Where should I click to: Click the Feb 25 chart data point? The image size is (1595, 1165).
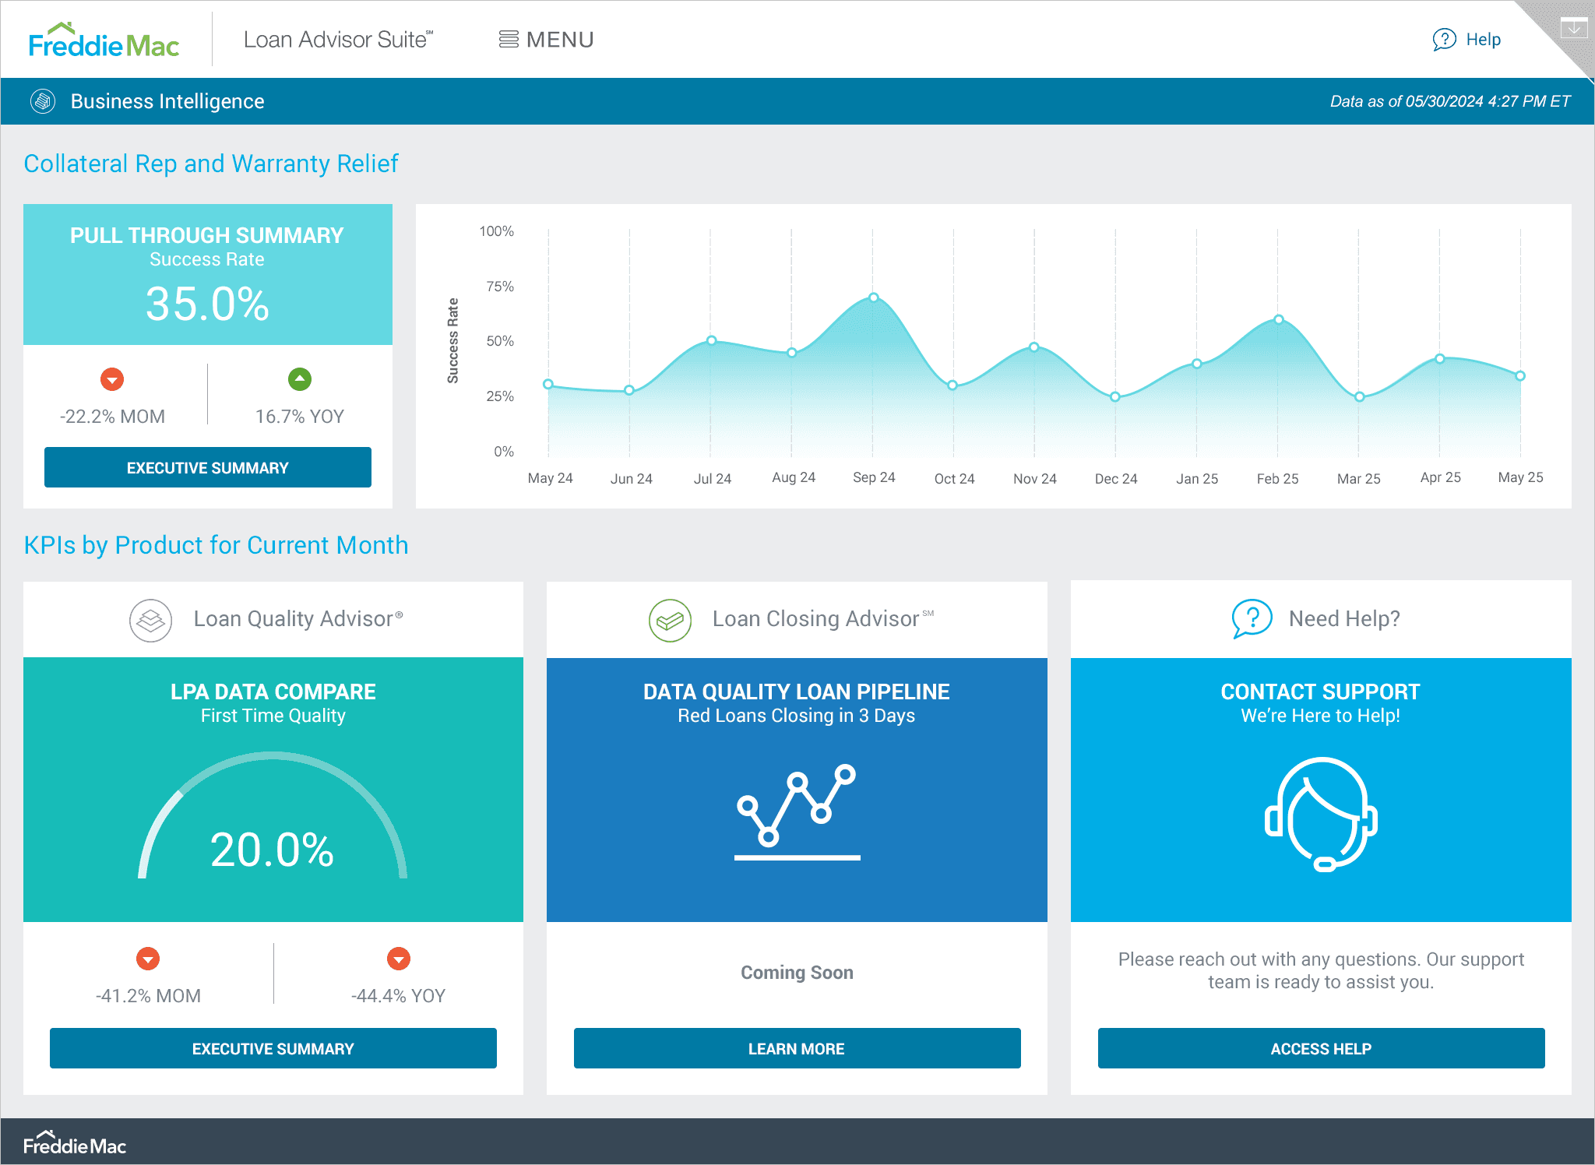[x=1278, y=319]
